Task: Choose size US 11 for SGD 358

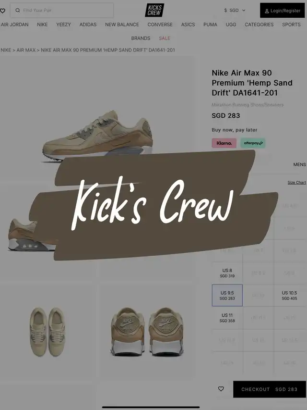Action: (227, 318)
